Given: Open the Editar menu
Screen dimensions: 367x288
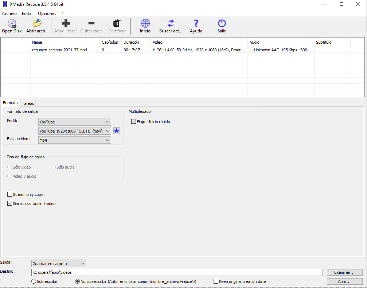Looking at the screenshot, I should click(27, 13).
